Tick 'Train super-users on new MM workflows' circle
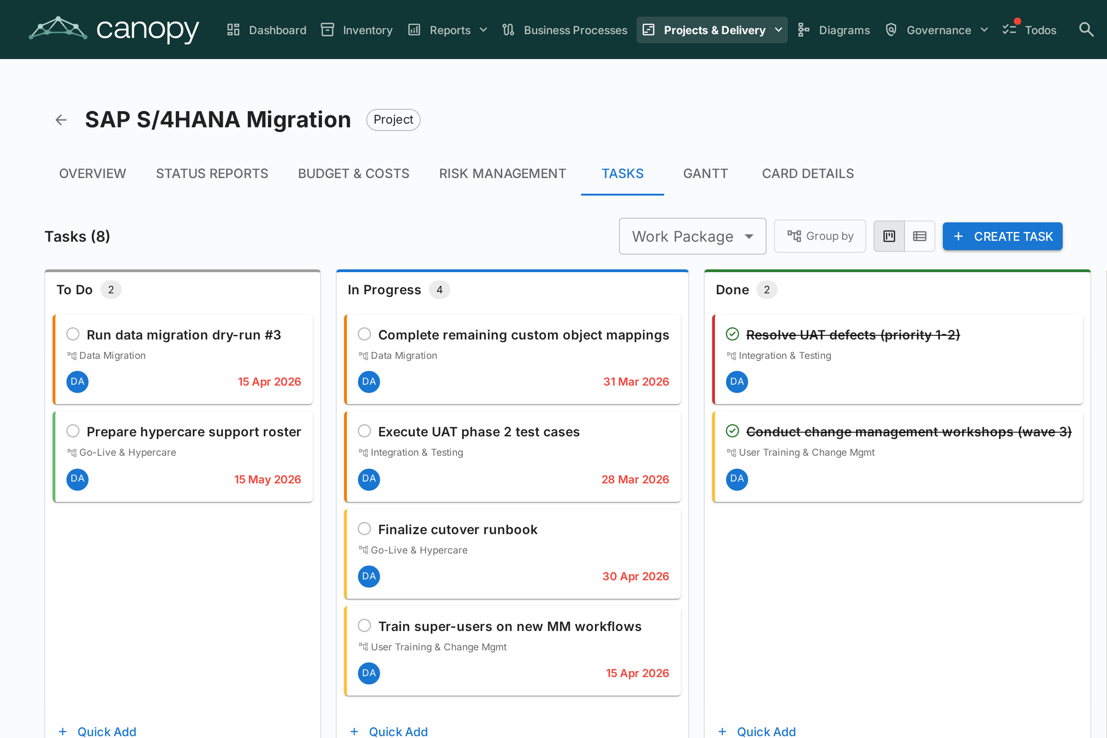 (365, 626)
